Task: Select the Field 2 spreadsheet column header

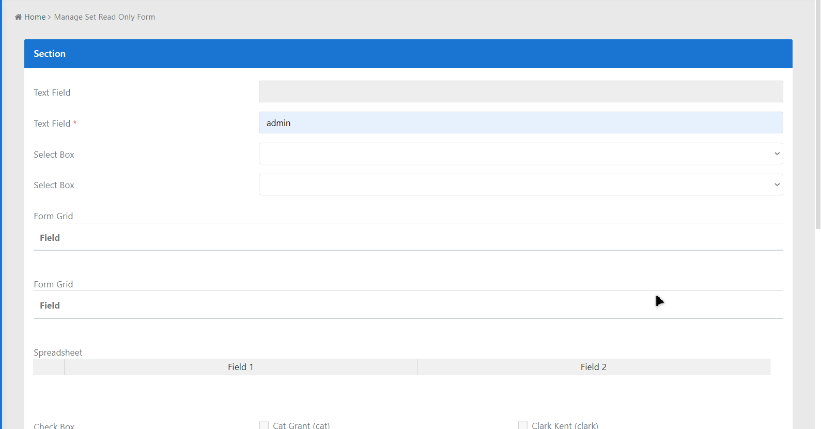Action: (593, 367)
